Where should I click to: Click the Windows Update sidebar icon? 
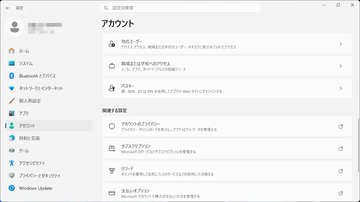[12, 188]
